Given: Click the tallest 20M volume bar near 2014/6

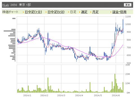Looking at the screenshot, I should coord(115,83).
